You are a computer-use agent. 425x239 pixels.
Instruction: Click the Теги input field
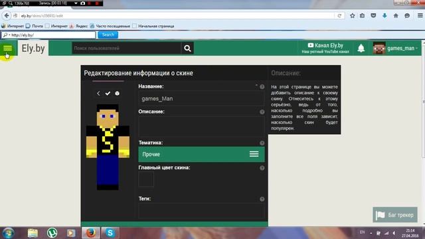201,210
